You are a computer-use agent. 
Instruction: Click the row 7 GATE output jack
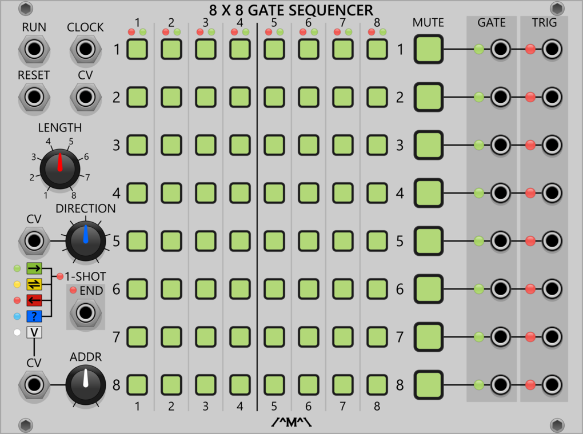pos(501,337)
